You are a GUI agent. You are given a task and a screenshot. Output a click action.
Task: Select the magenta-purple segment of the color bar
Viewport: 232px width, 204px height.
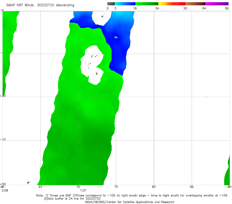(x=217, y=4)
